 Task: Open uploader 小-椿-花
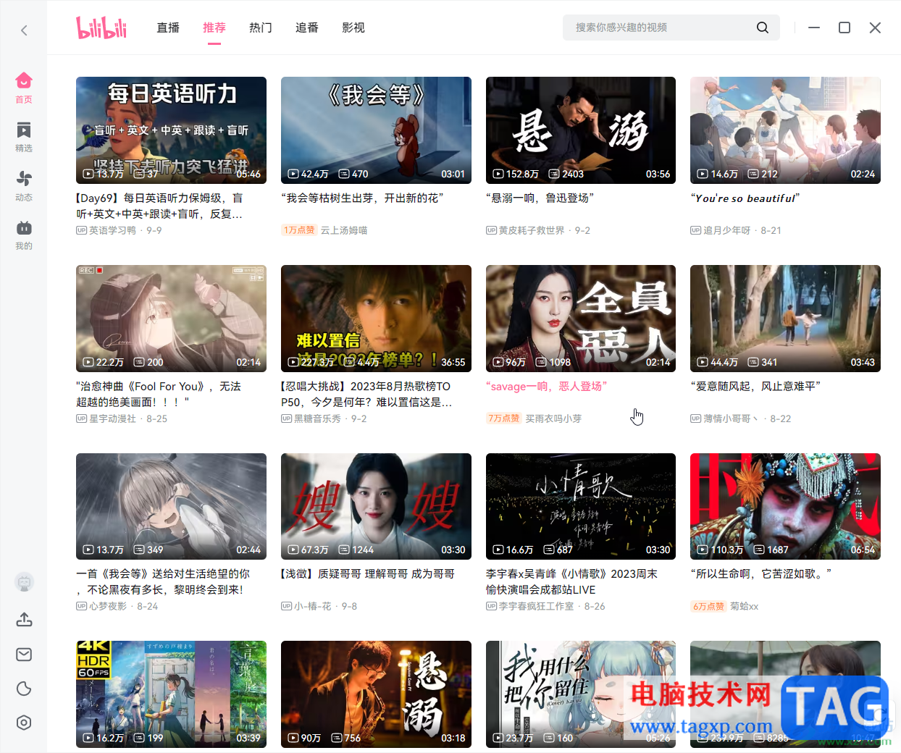click(313, 606)
